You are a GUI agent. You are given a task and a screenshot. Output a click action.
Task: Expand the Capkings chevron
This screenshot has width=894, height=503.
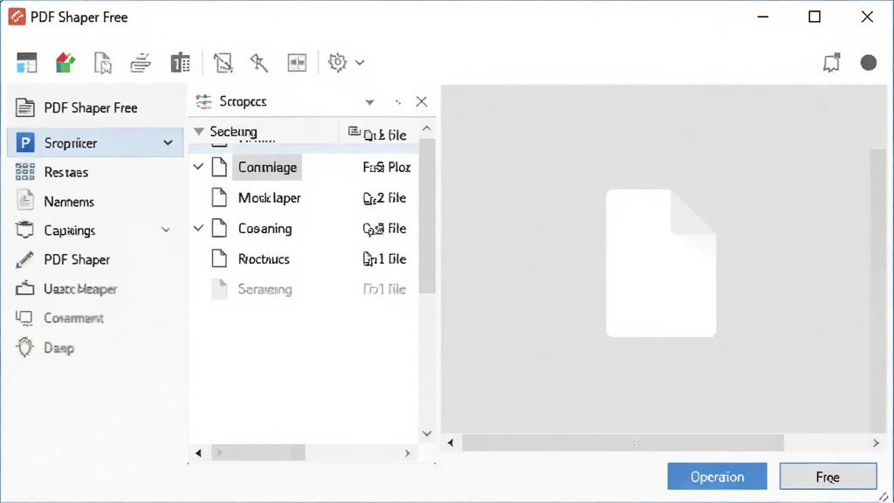(x=165, y=231)
